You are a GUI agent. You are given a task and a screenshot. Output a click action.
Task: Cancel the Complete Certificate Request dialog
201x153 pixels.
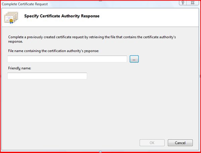pos(180,143)
